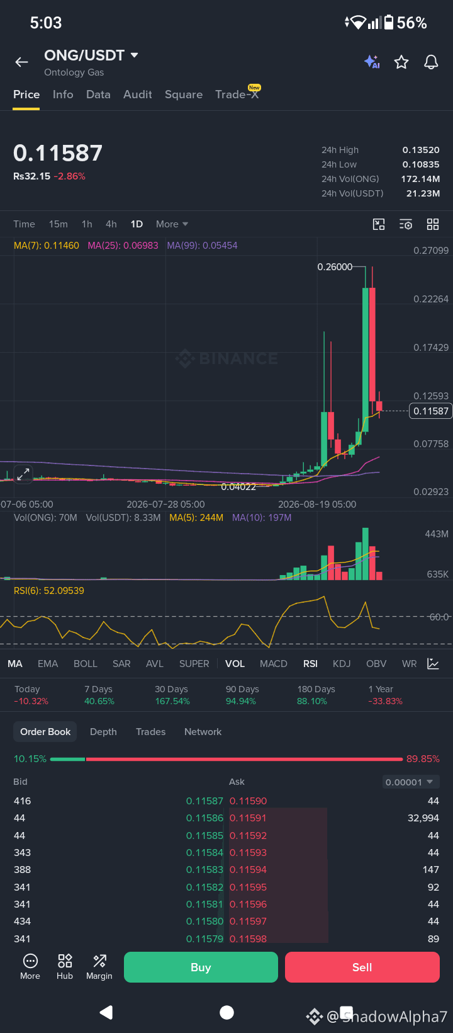Expand the ONG/USDT pair selector arrow
The width and height of the screenshot is (453, 1033).
(x=134, y=55)
